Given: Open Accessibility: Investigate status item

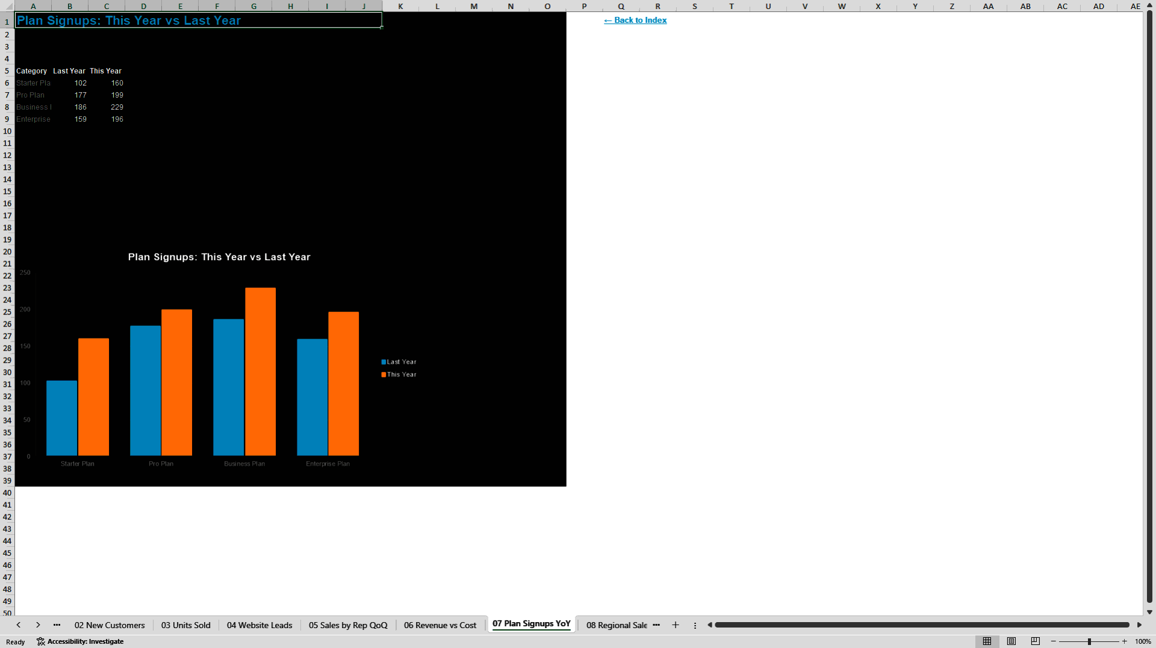Looking at the screenshot, I should point(80,641).
